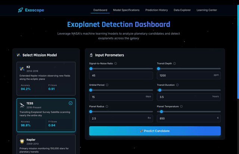Click the info icon beside Signal-to-Noise Ratio
Image resolution: width=239 pixels, height=154 pixels.
(x=116, y=64)
